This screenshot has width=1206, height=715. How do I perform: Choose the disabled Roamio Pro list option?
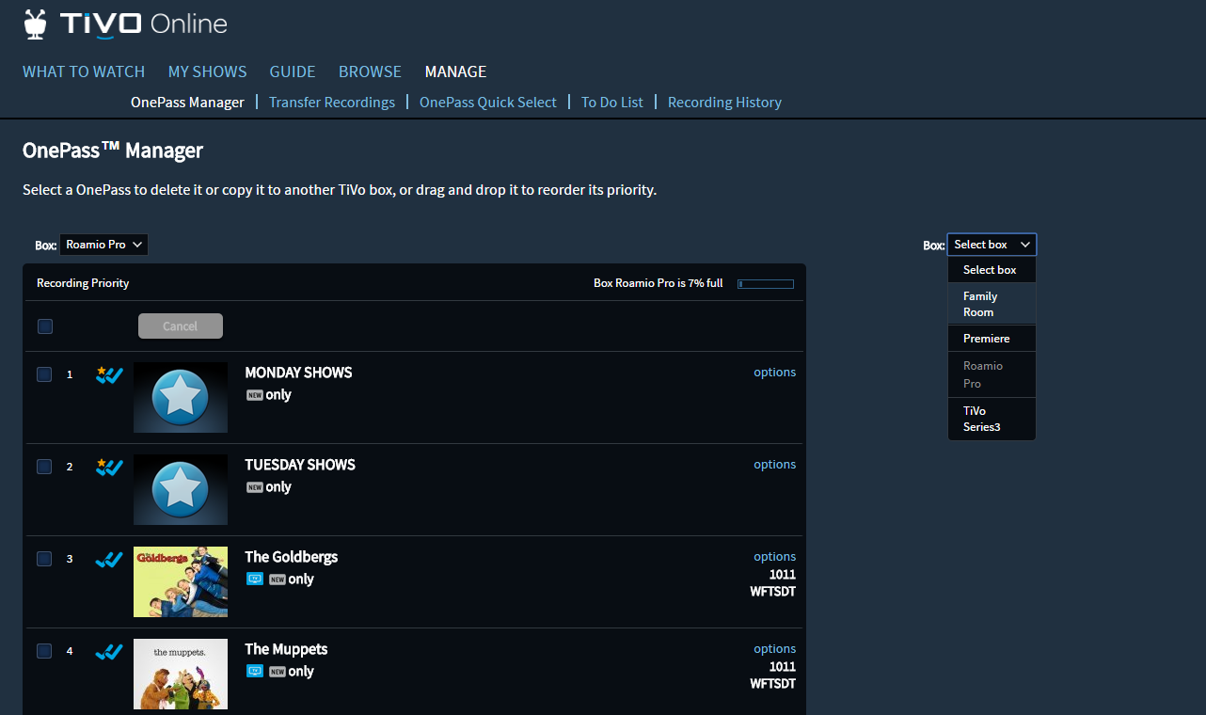tap(992, 374)
